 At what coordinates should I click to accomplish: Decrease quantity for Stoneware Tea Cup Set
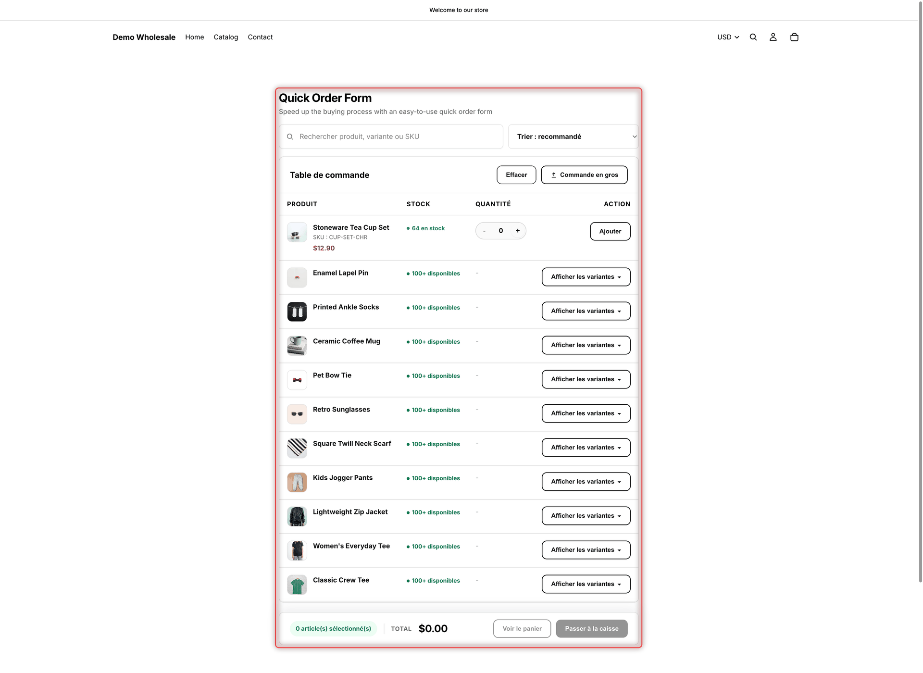pyautogui.click(x=484, y=231)
